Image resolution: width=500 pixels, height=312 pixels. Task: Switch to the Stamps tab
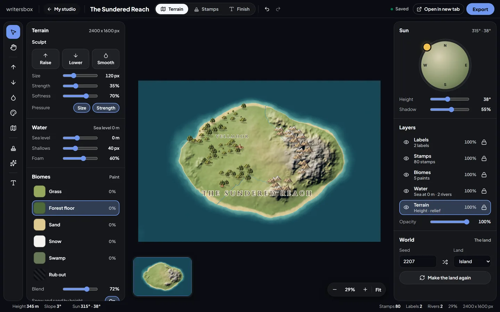(207, 9)
